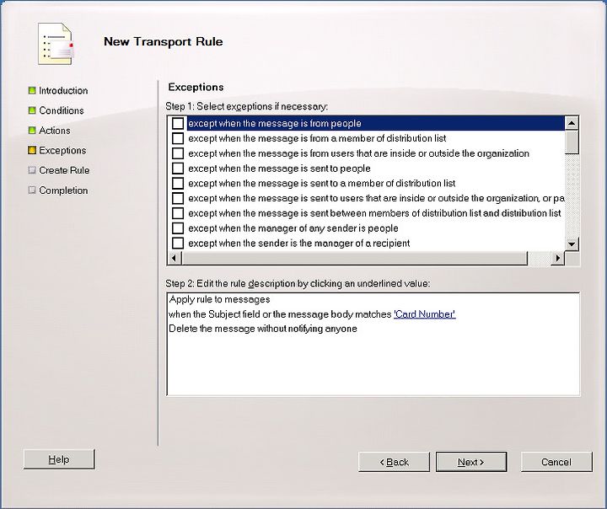Select the Completion step indicator square
This screenshot has height=509, width=607.
[32, 190]
